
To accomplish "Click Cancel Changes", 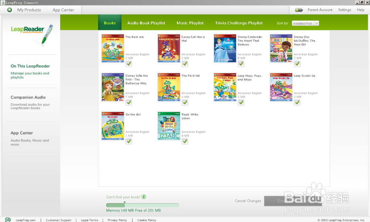I will point(248,201).
